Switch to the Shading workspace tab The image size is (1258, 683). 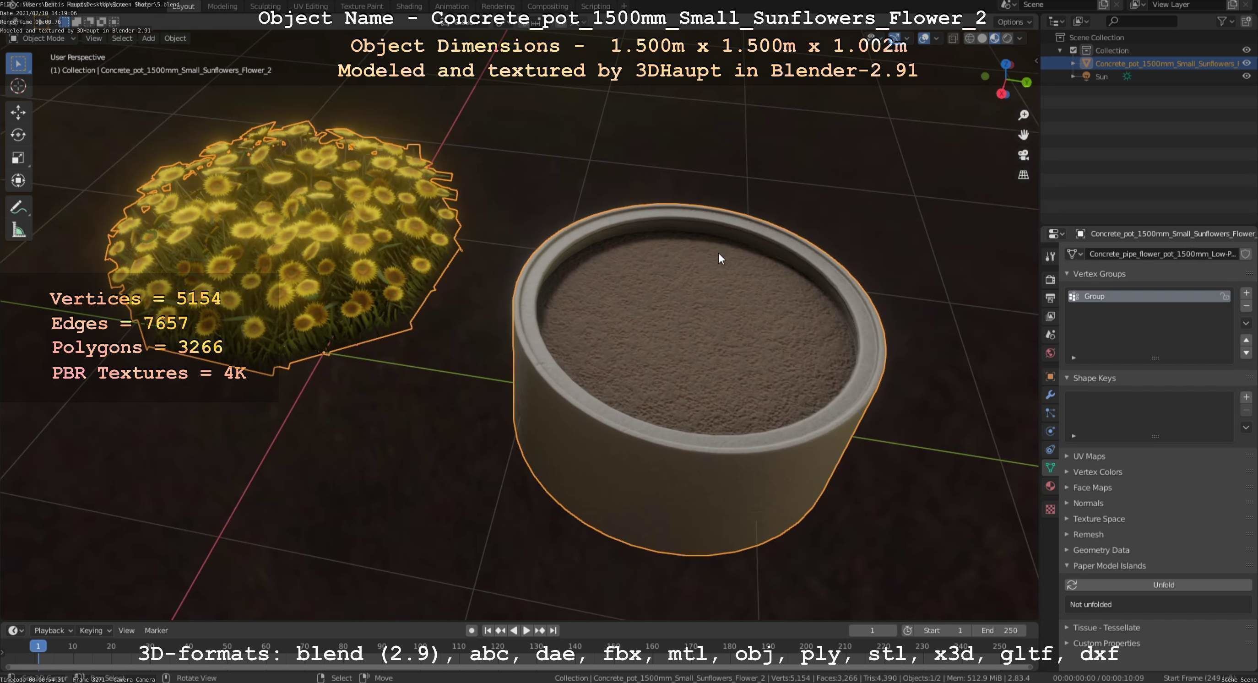coord(409,6)
